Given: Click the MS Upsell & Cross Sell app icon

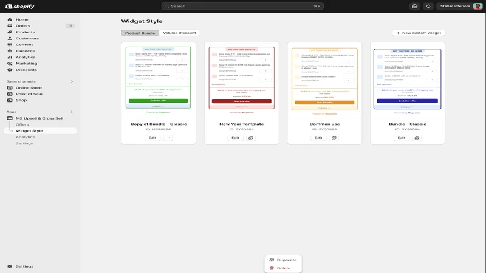Looking at the screenshot, I should (x=10, y=118).
